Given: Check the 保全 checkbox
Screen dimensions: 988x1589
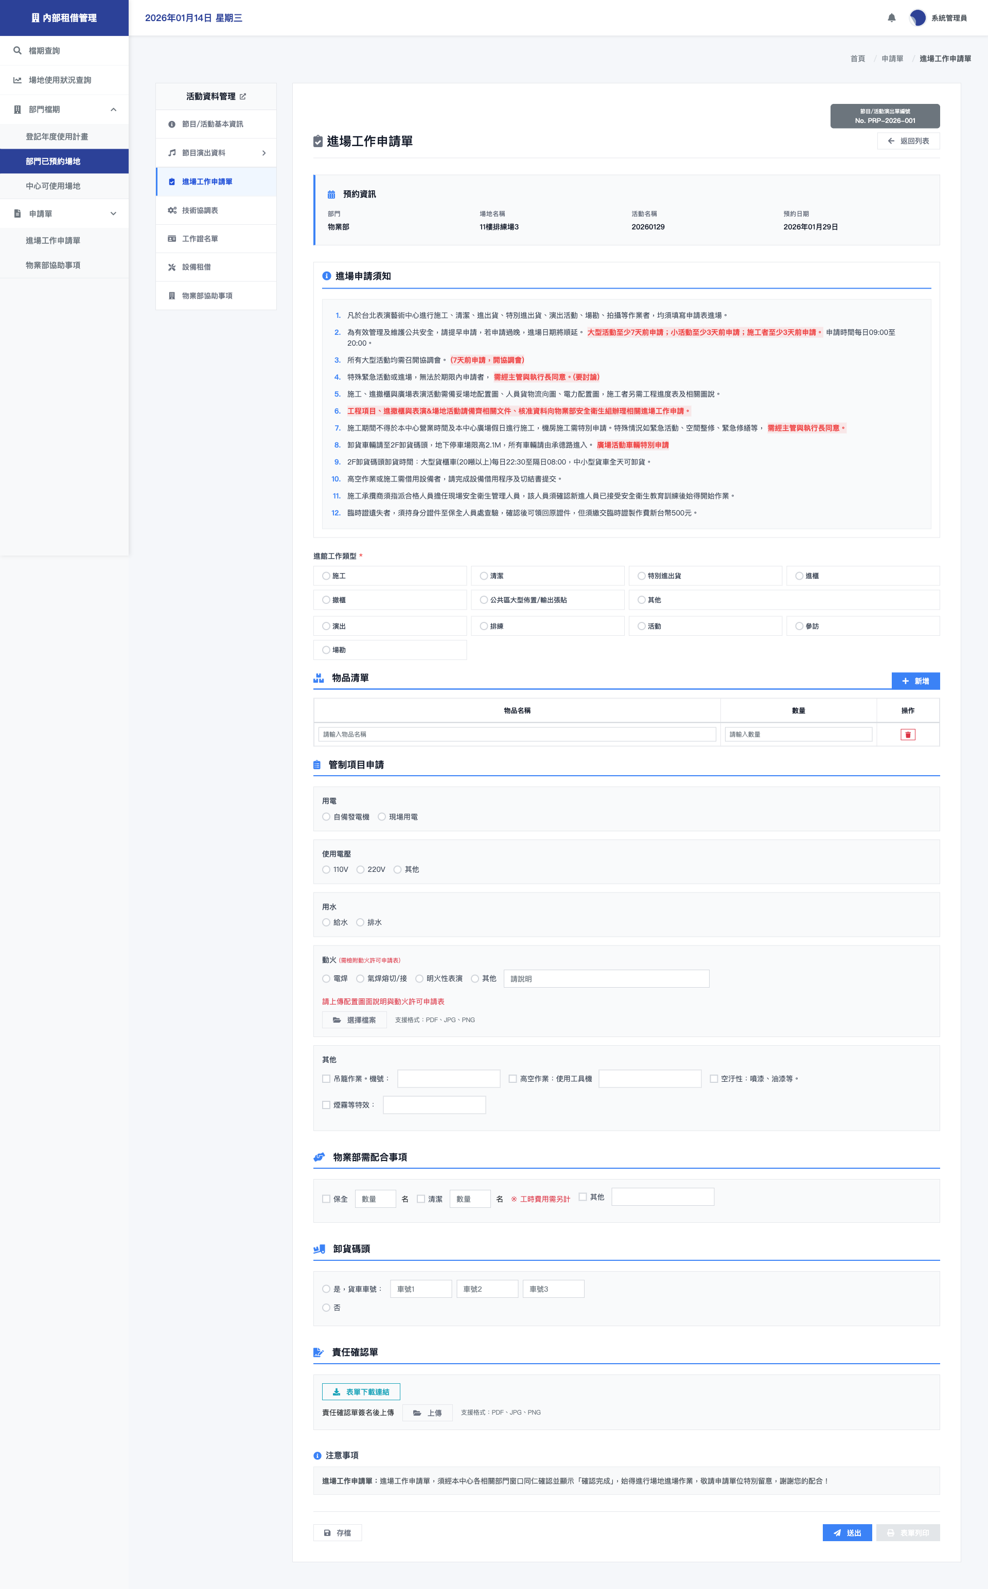Looking at the screenshot, I should pos(326,1199).
